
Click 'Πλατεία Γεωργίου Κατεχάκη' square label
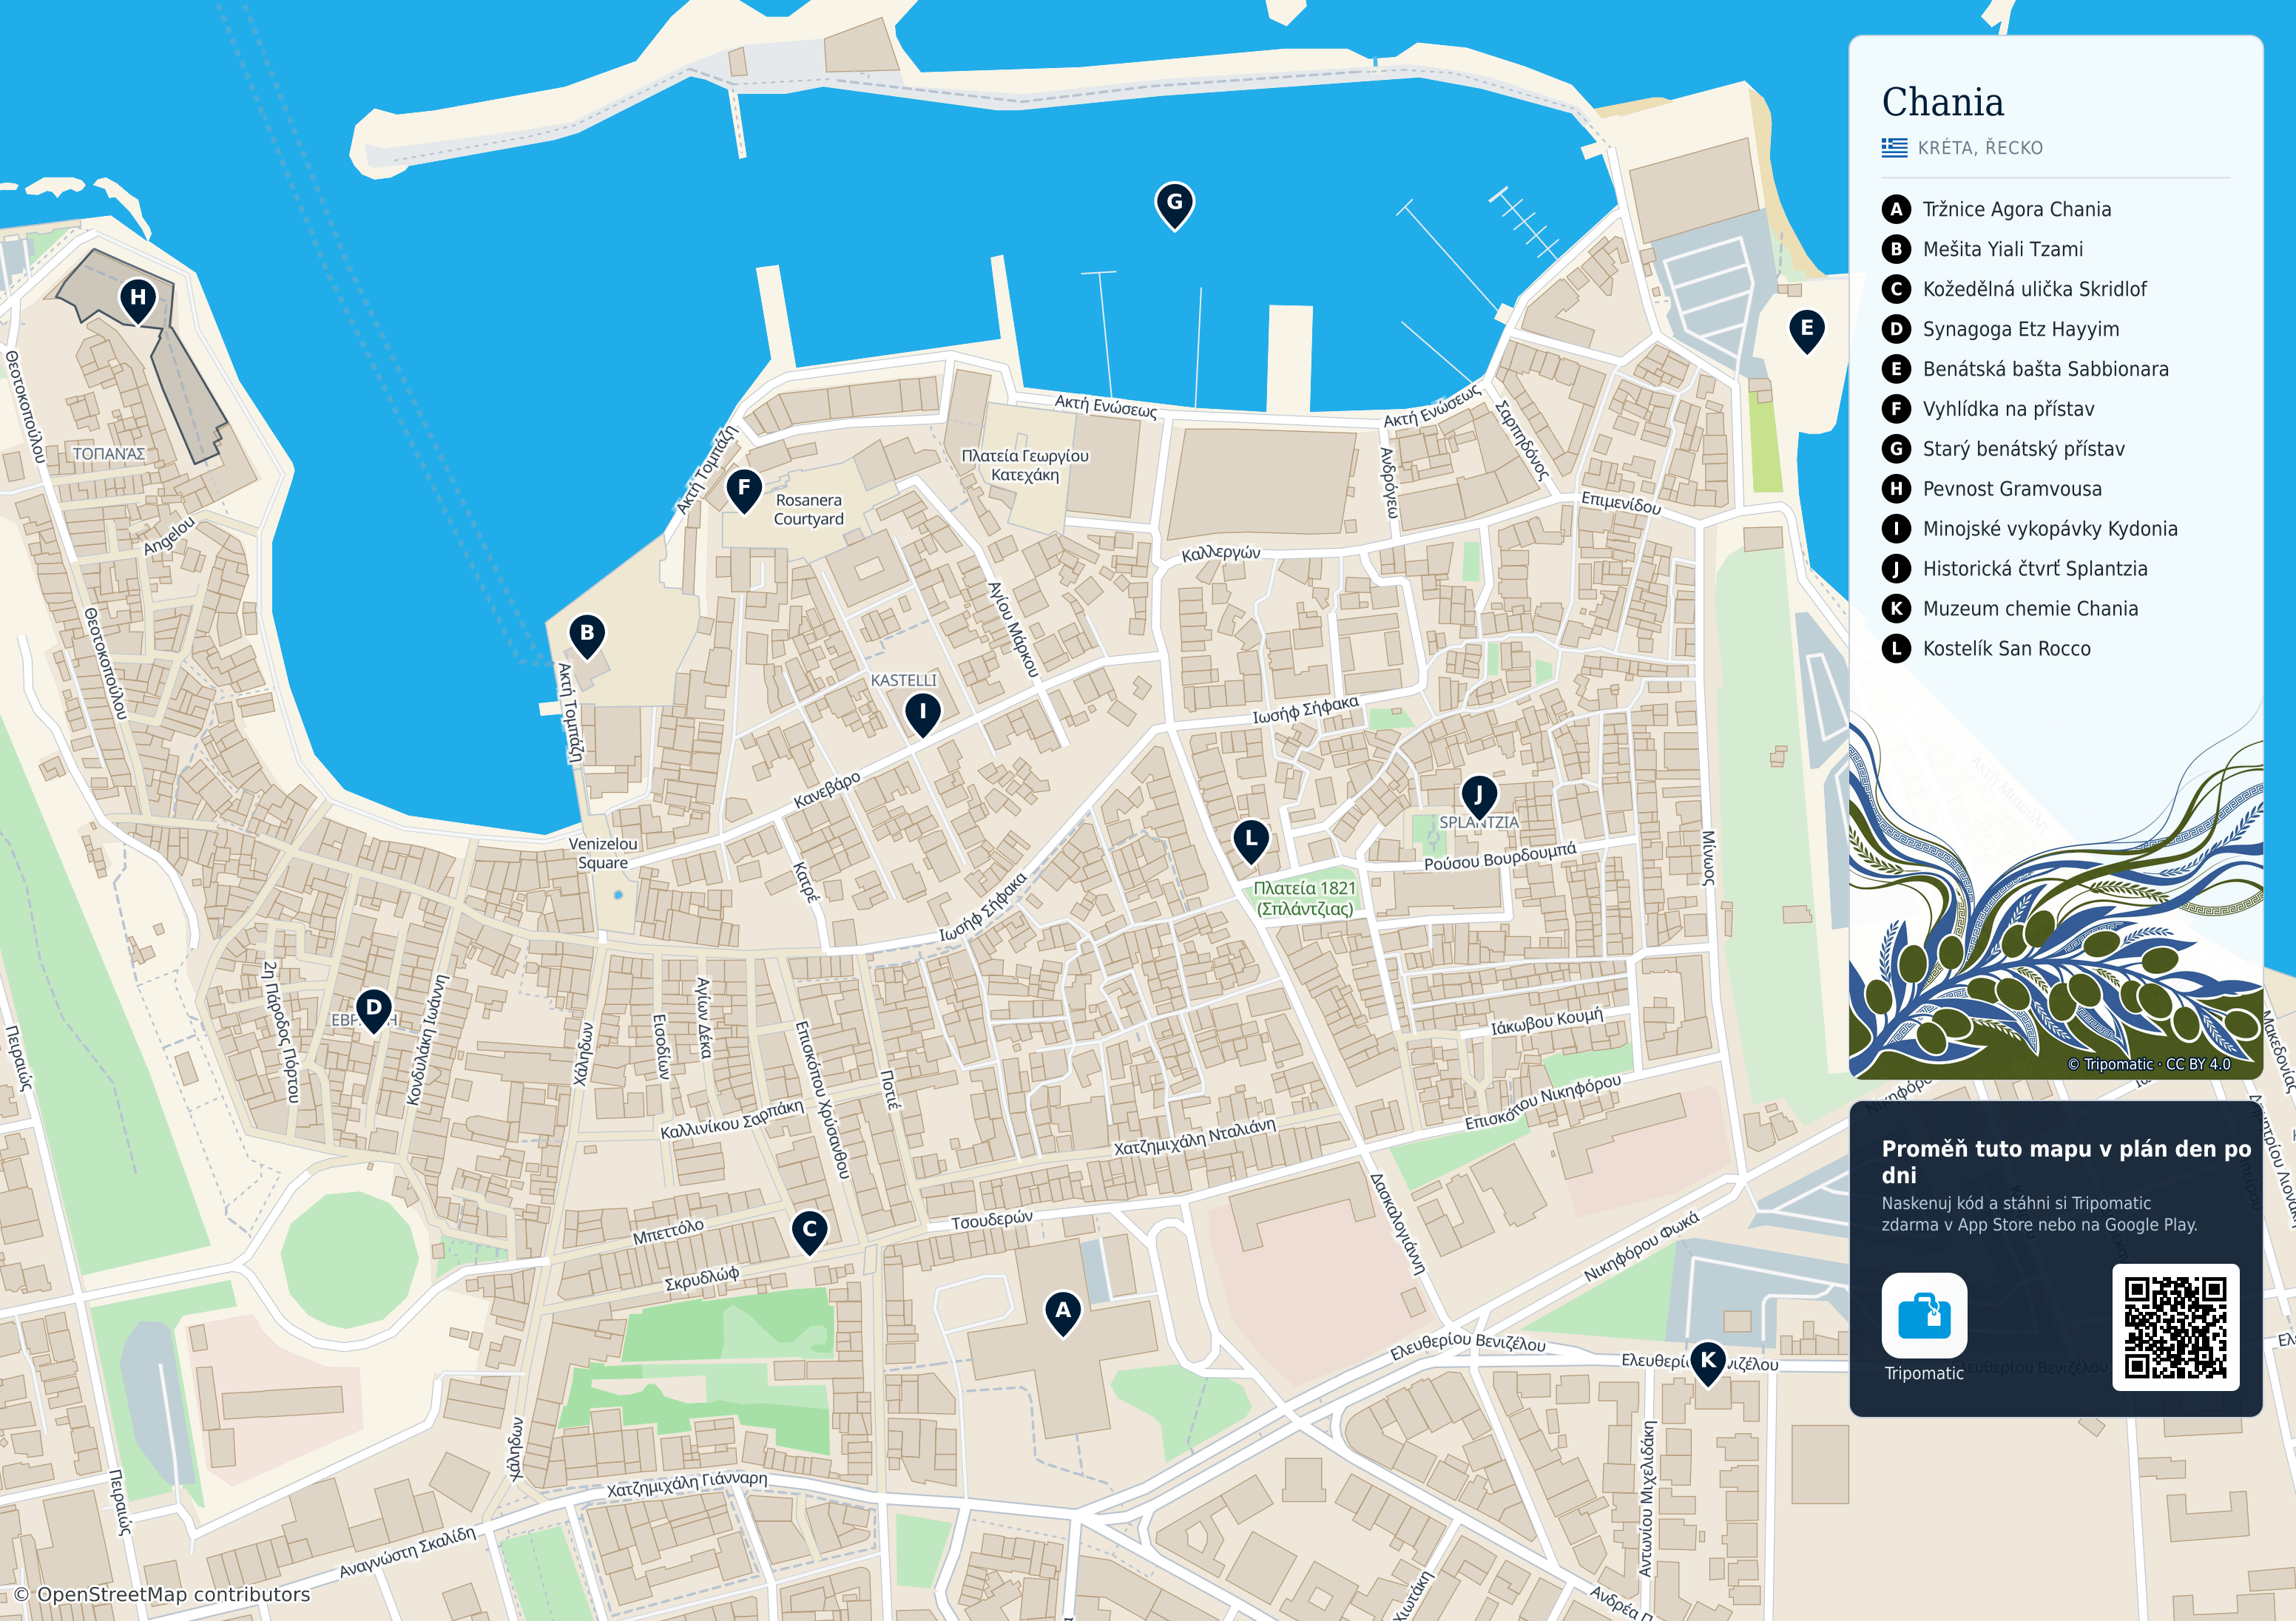point(1025,465)
